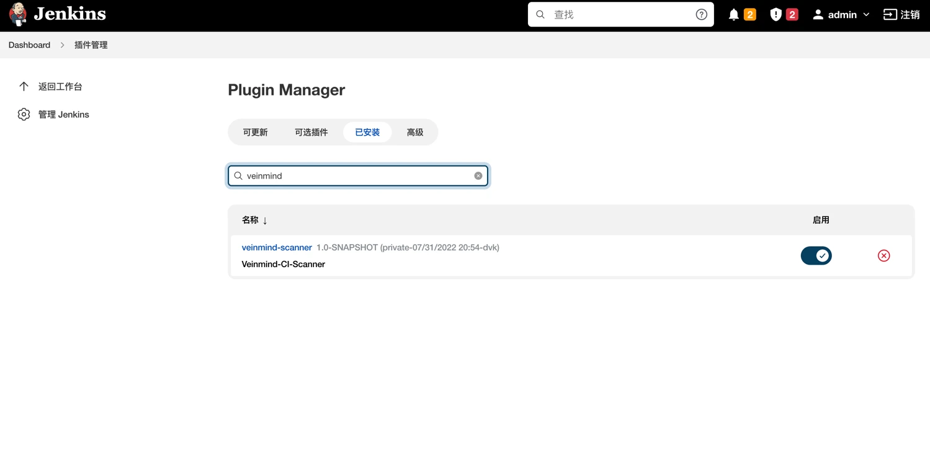This screenshot has height=476, width=930.
Task: Disable the veinmind-scanner plugin toggle
Action: 816,255
